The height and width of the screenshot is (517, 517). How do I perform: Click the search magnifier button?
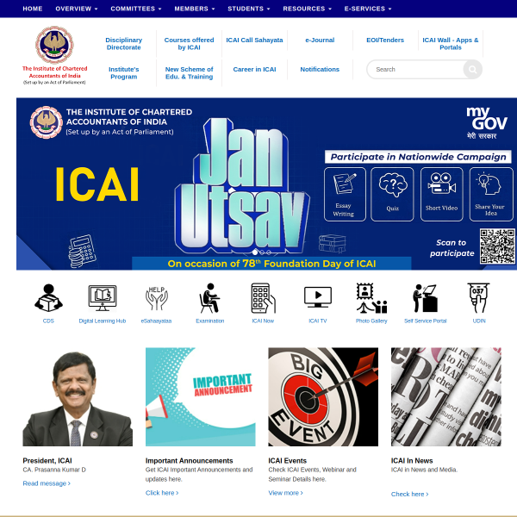click(472, 69)
